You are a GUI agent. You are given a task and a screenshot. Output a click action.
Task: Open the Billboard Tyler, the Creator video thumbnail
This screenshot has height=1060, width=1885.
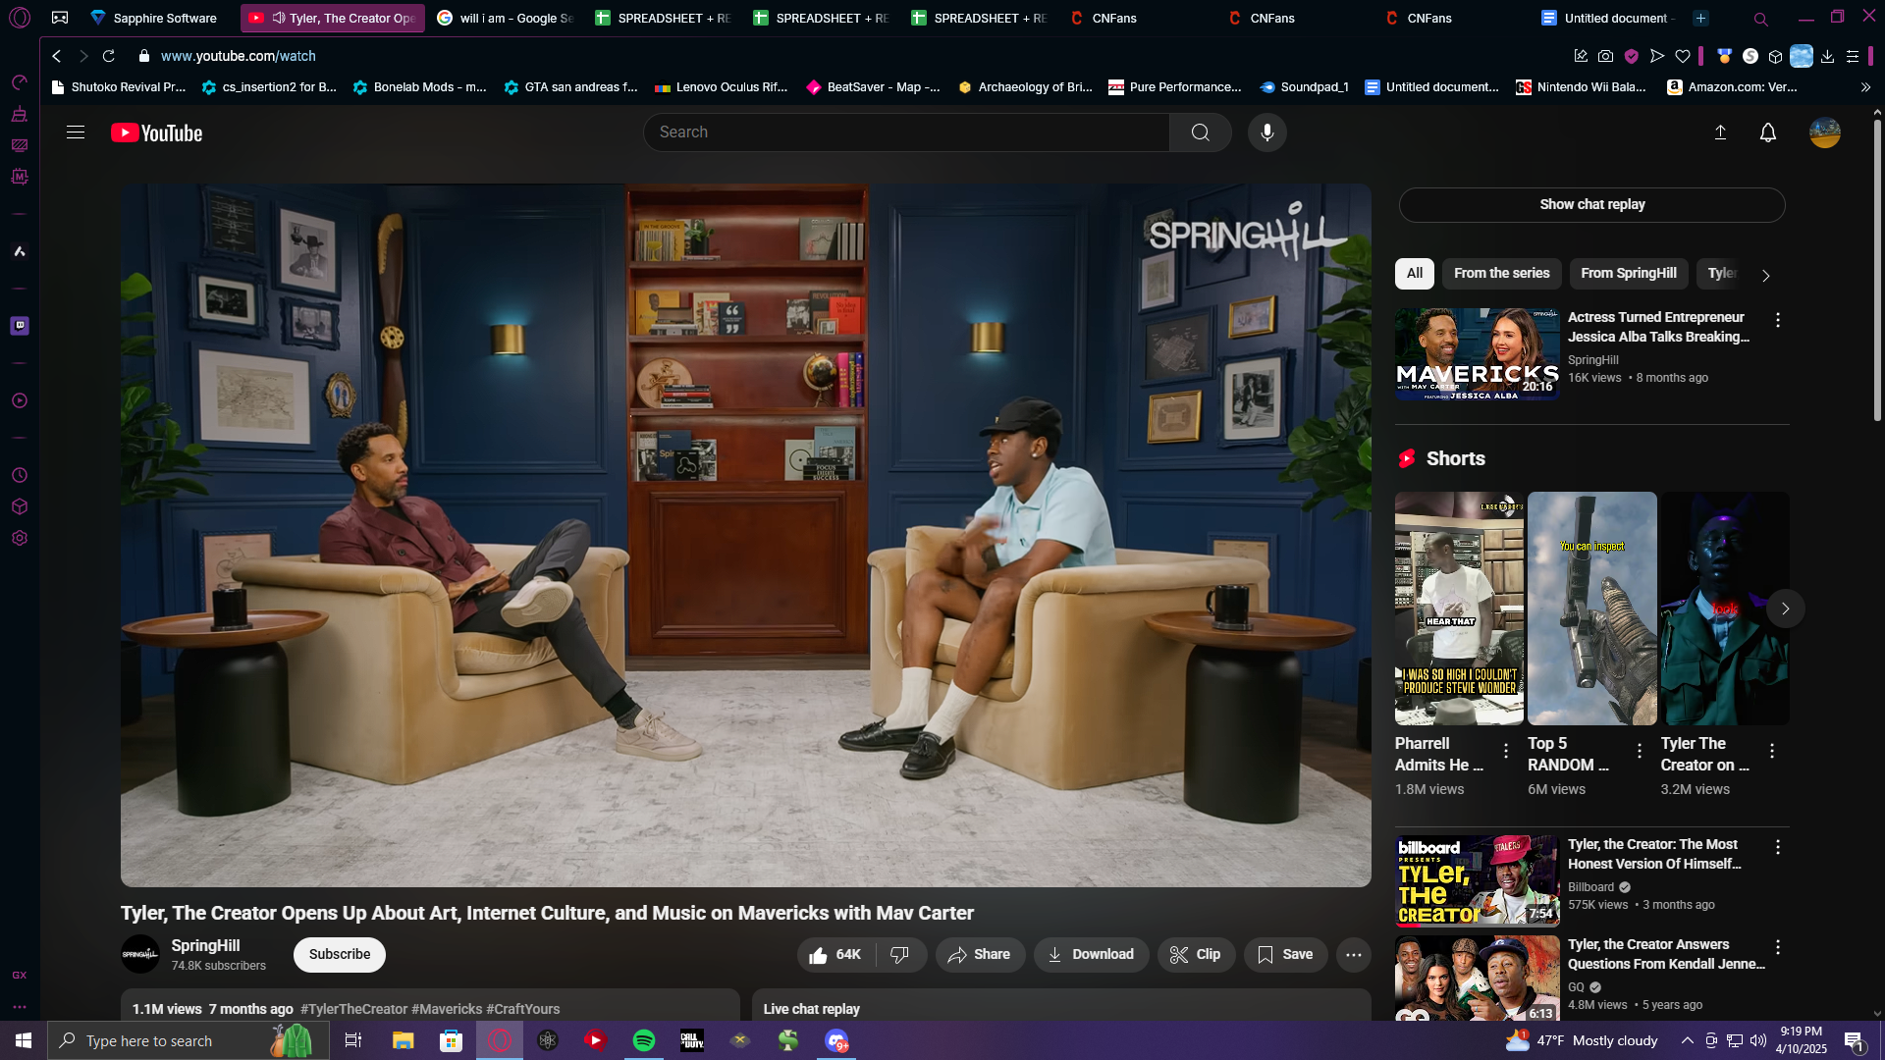1477,880
